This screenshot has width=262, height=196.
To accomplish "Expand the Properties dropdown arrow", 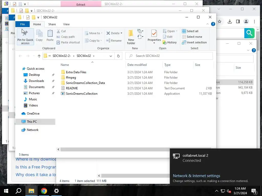I will point(154,43).
